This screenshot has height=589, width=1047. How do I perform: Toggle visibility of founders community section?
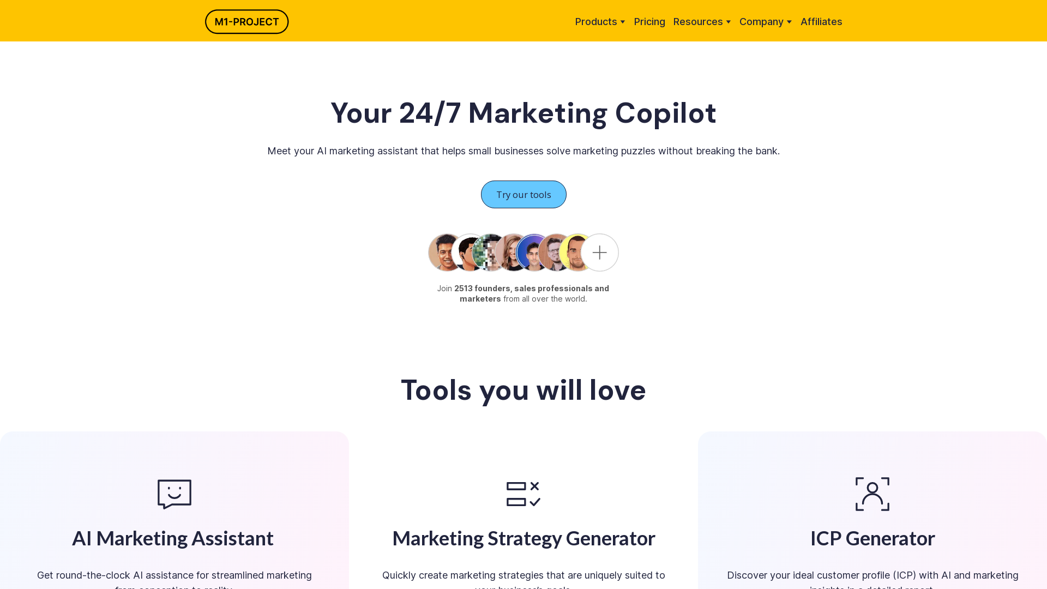click(x=600, y=252)
